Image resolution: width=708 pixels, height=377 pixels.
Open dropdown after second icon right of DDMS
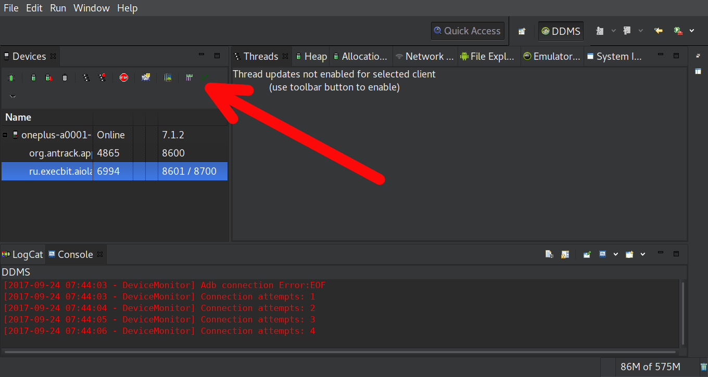pyautogui.click(x=641, y=31)
